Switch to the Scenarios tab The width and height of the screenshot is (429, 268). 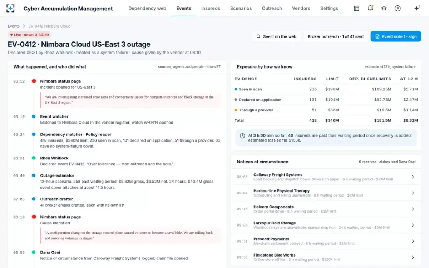tap(241, 8)
